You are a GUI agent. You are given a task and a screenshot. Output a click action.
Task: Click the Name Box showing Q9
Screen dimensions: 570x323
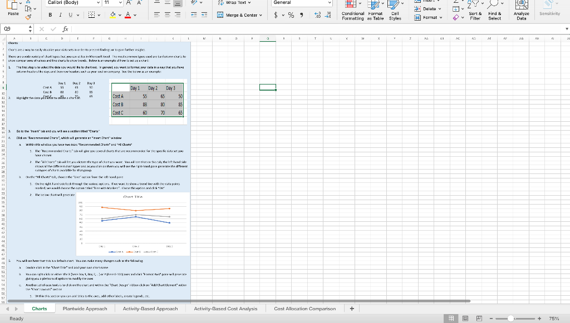coord(14,29)
